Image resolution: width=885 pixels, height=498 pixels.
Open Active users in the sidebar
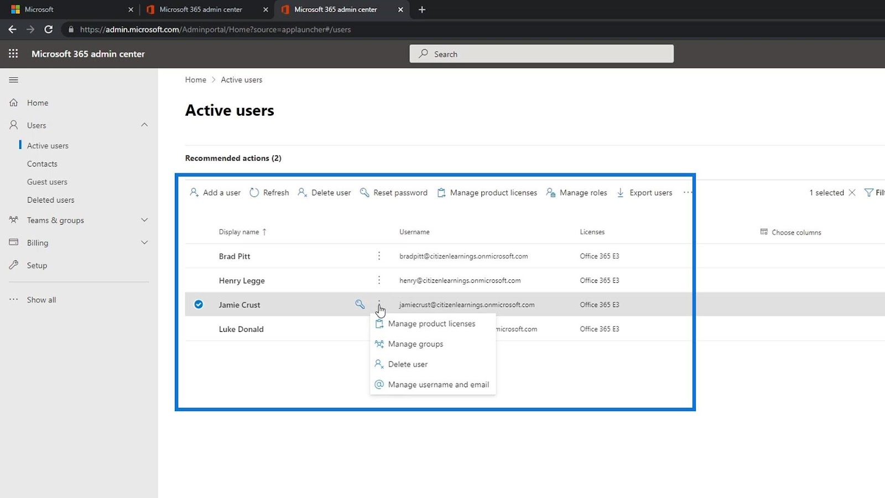tap(48, 146)
